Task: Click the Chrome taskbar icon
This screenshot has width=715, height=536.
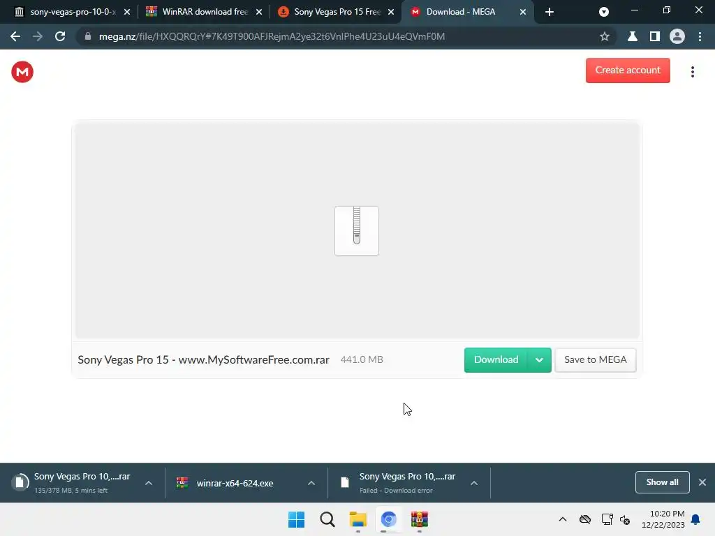Action: coord(388,519)
